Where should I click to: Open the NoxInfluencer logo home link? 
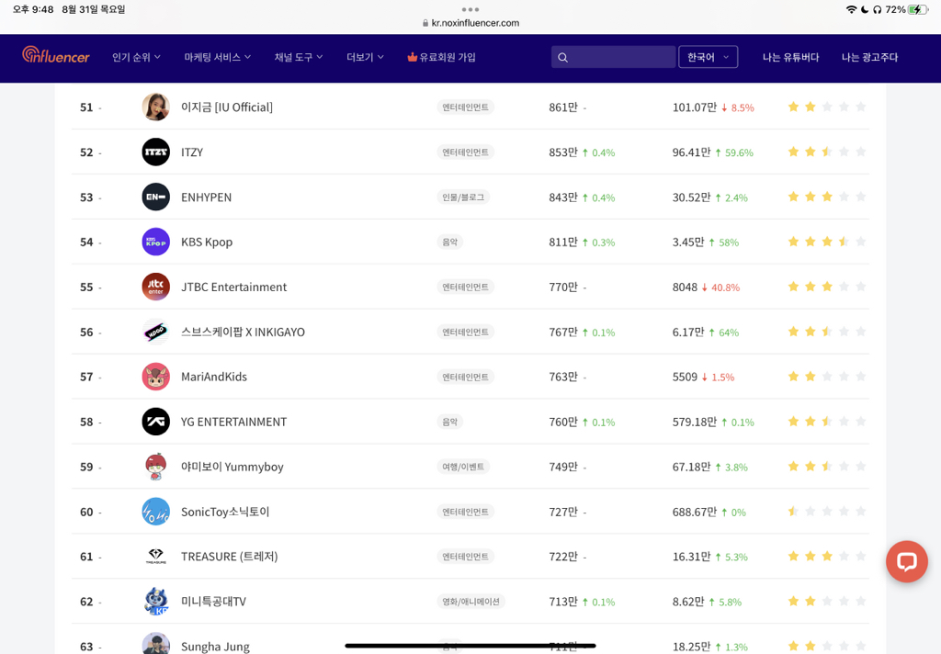pos(56,55)
